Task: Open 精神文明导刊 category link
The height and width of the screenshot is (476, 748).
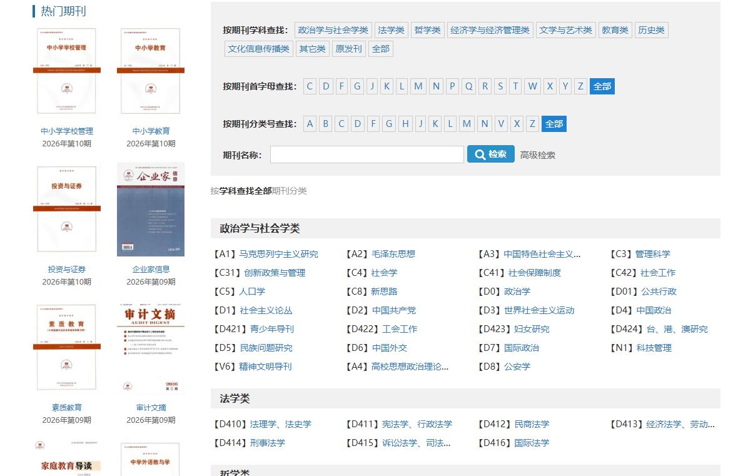Action: (266, 367)
